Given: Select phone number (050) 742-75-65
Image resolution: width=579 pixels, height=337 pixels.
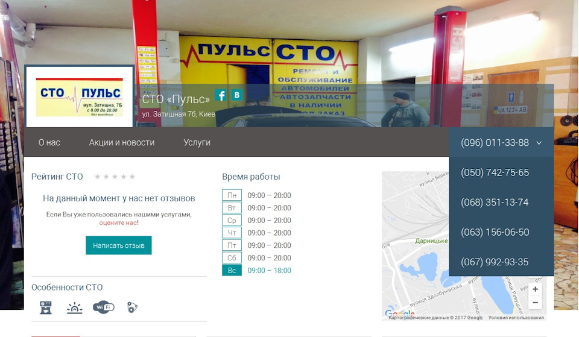Looking at the screenshot, I should (x=495, y=172).
